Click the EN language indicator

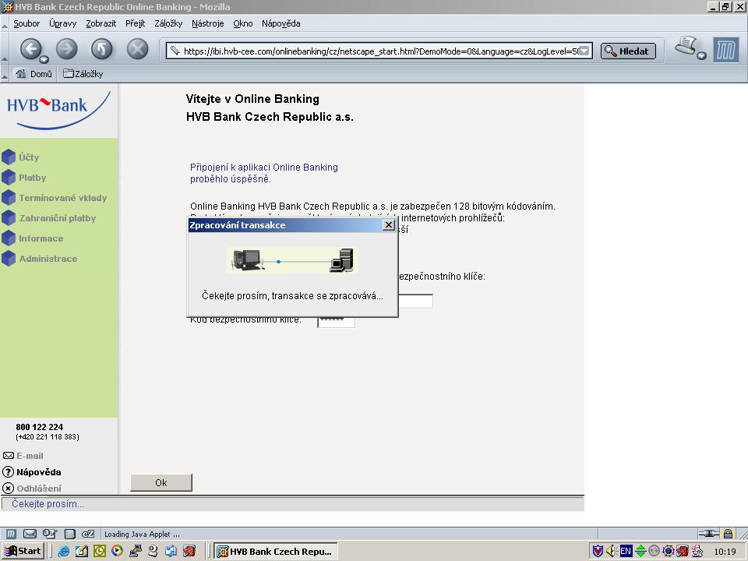[626, 552]
